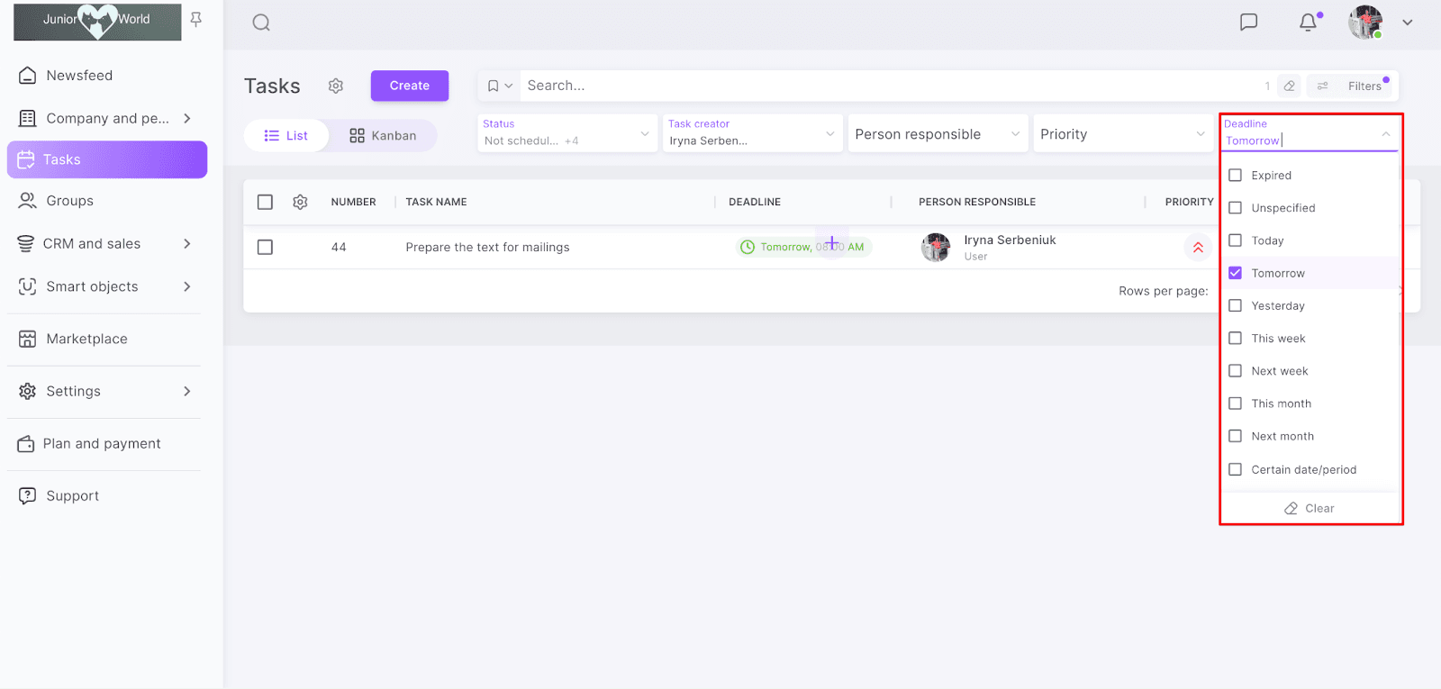The width and height of the screenshot is (1441, 689).
Task: Select the checkbox for task 44
Action: (x=265, y=247)
